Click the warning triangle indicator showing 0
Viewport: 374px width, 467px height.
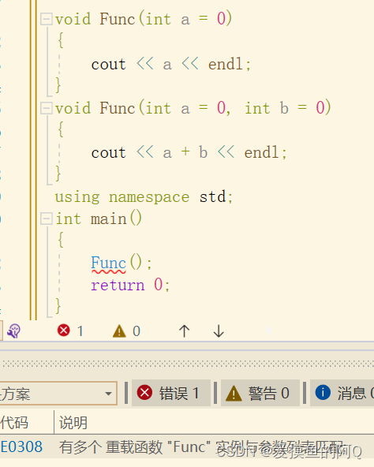click(x=127, y=331)
